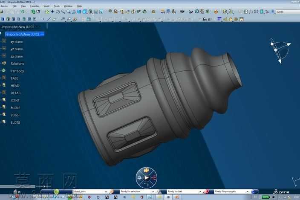Click the Fit All In view icon
Viewport: 300px width, 200px height.
point(47,12)
